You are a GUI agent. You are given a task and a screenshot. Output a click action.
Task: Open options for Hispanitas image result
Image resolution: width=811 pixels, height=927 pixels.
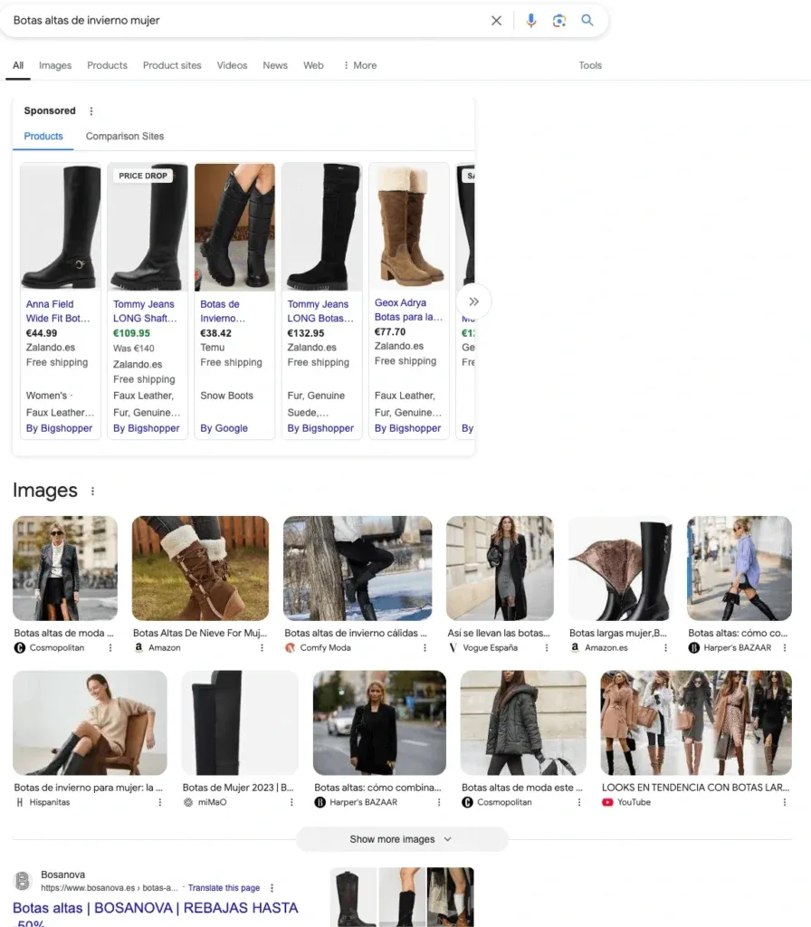(x=159, y=802)
